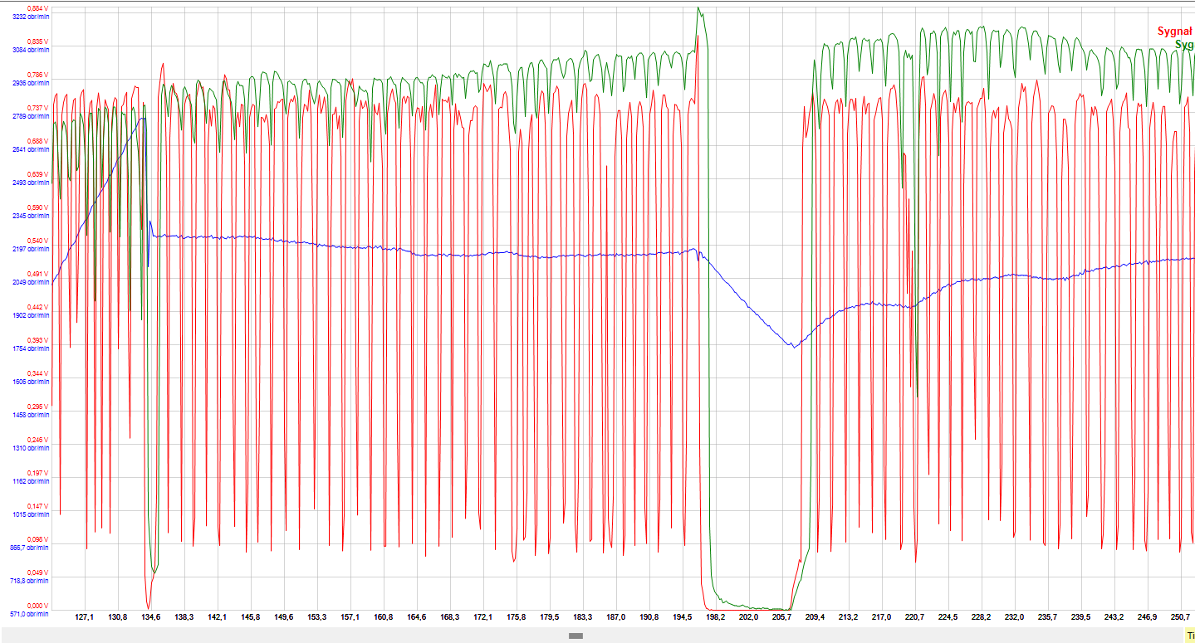
Task: Select the 198,2 time axis tick
Action: coord(715,617)
